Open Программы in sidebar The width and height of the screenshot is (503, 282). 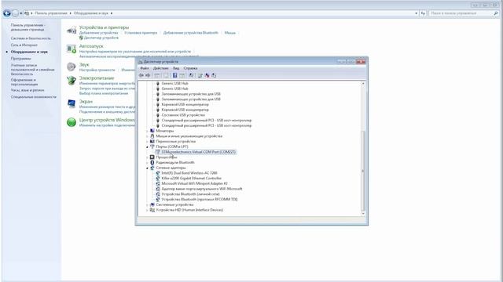[21, 59]
